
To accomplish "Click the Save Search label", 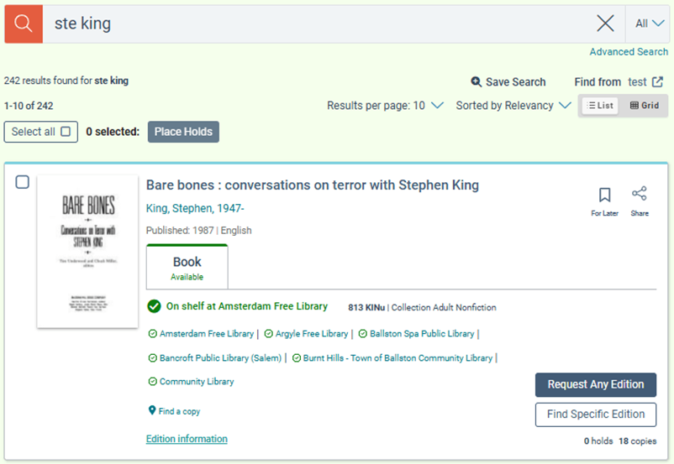I will tap(515, 82).
